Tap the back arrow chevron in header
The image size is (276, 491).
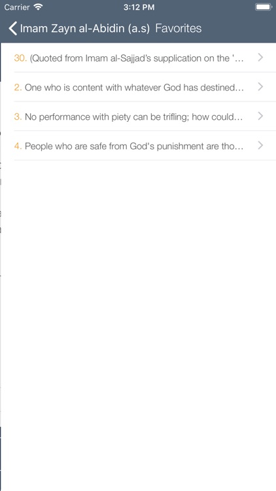(12, 29)
